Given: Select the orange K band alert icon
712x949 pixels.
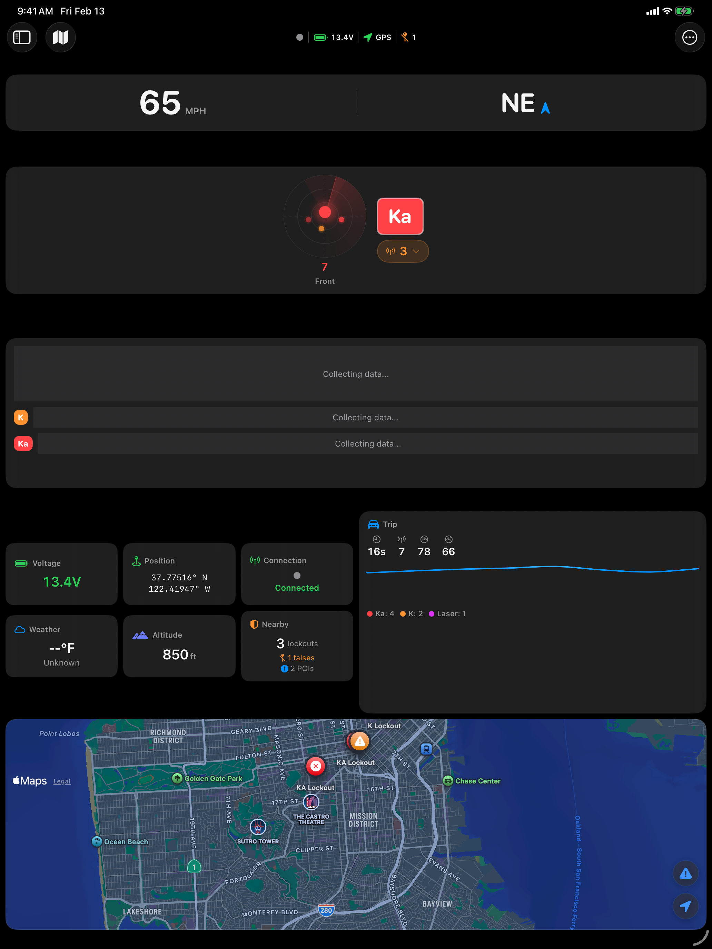Looking at the screenshot, I should point(21,417).
